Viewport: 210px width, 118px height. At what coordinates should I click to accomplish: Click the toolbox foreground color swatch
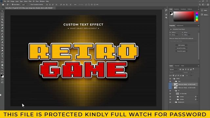point(1,76)
